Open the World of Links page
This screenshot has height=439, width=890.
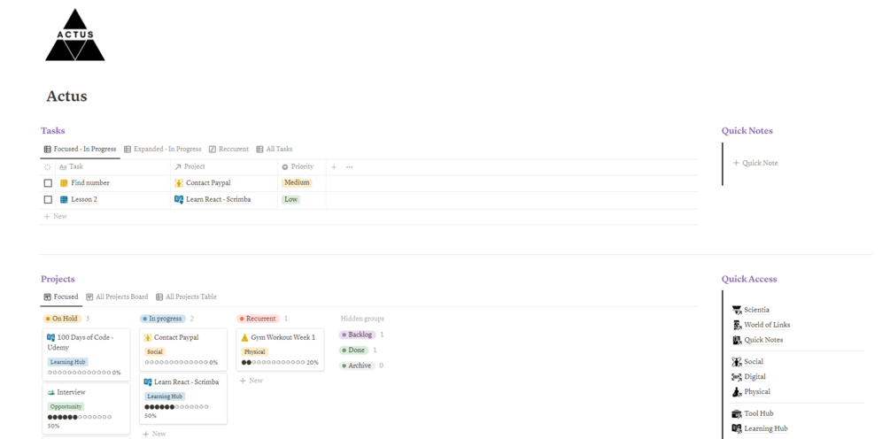click(x=767, y=325)
